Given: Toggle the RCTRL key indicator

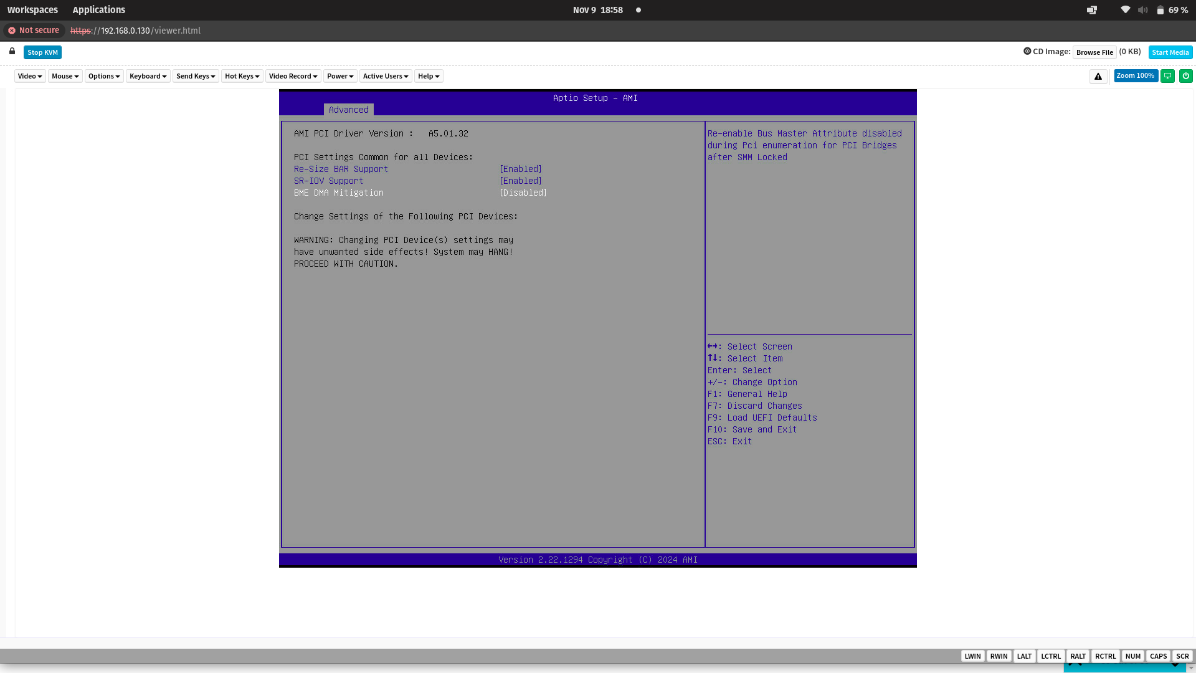Looking at the screenshot, I should point(1106,656).
